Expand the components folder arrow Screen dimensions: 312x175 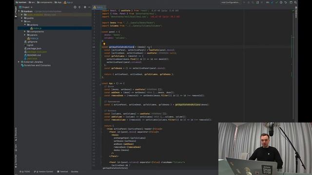(25, 32)
